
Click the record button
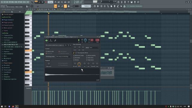pyautogui.click(x=46, y=2)
